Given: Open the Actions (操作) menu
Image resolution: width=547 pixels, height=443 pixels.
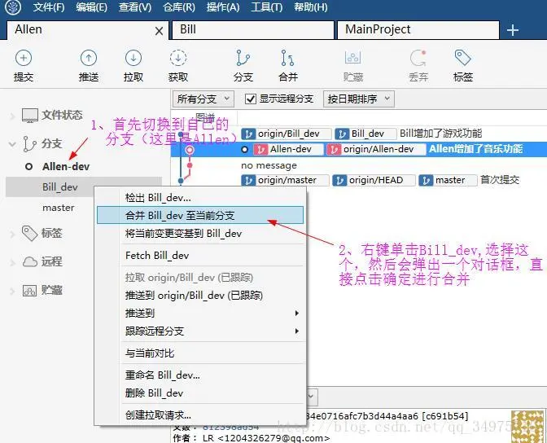Looking at the screenshot, I should 223,7.
